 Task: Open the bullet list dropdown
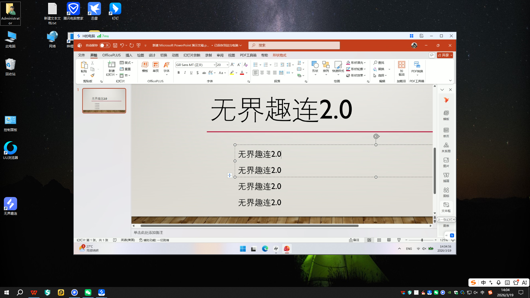260,65
